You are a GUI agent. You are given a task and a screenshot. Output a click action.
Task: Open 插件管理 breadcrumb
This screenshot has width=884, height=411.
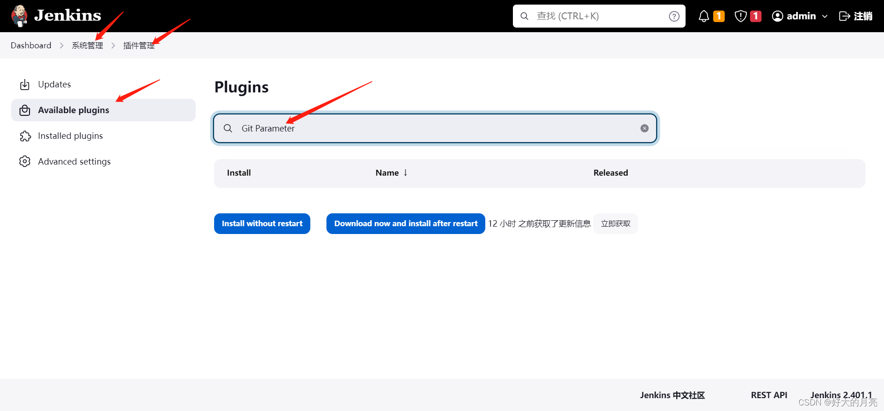pyautogui.click(x=139, y=45)
